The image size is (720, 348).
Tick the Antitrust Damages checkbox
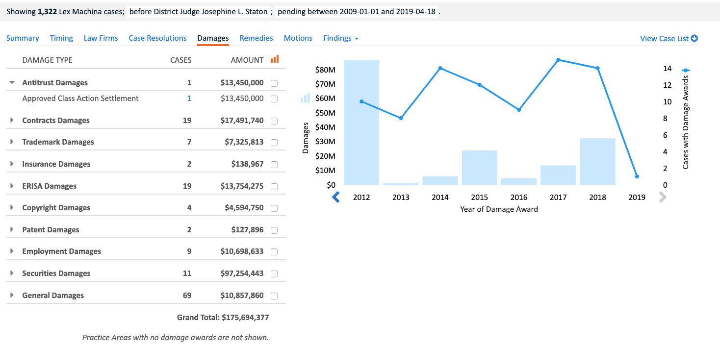(x=274, y=83)
